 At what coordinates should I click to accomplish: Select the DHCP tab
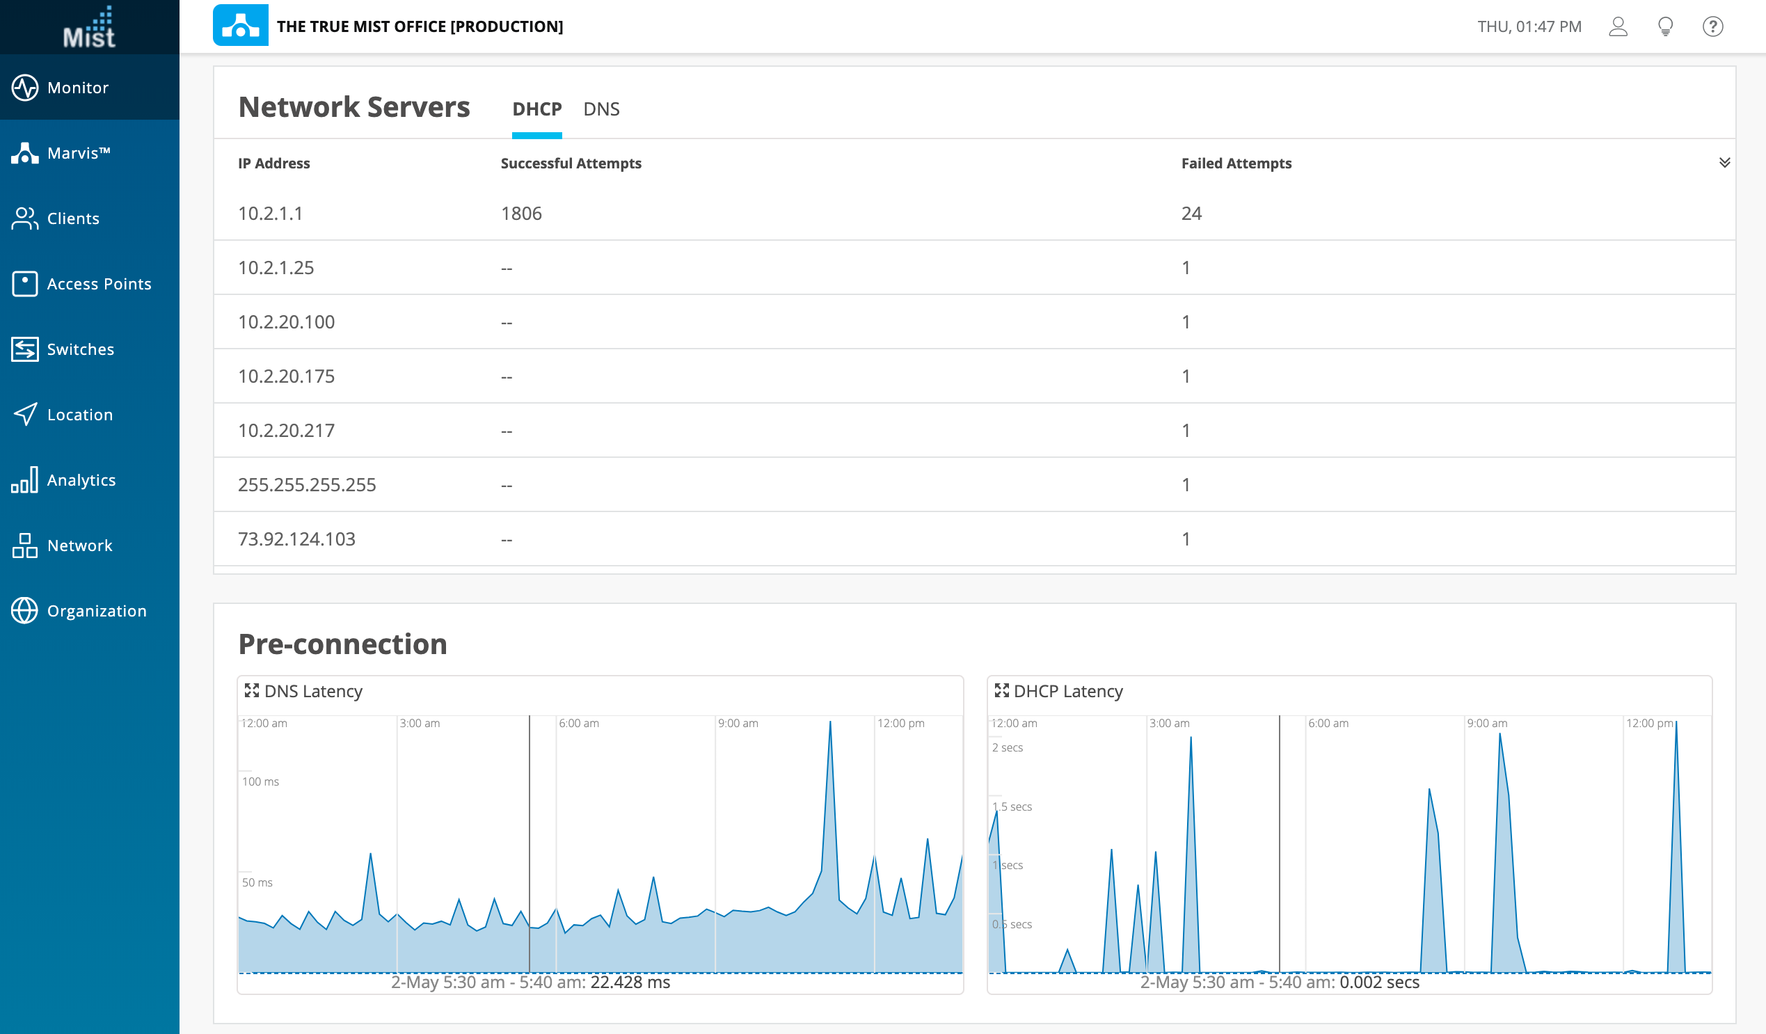(536, 109)
